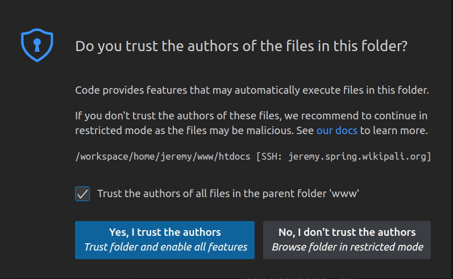Image resolution: width=453 pixels, height=279 pixels.
Task: Click the /workspace/home/jeremy/www/htdocs folder path
Action: (163, 156)
